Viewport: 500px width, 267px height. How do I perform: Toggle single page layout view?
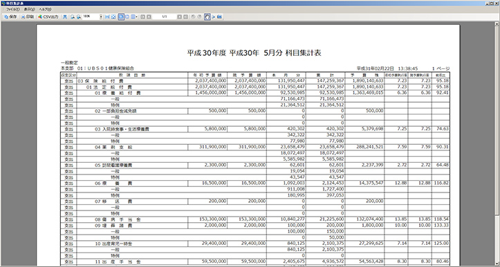click(121, 17)
